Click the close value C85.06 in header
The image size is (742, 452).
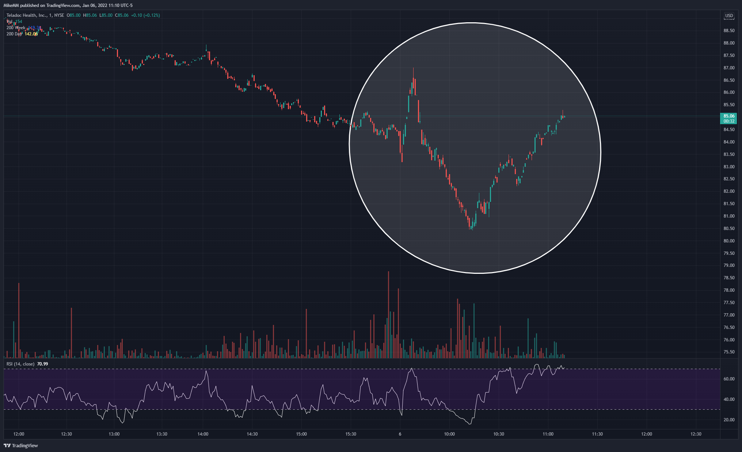click(122, 15)
